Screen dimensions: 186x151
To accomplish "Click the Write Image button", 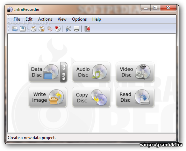I will pos(48,97).
